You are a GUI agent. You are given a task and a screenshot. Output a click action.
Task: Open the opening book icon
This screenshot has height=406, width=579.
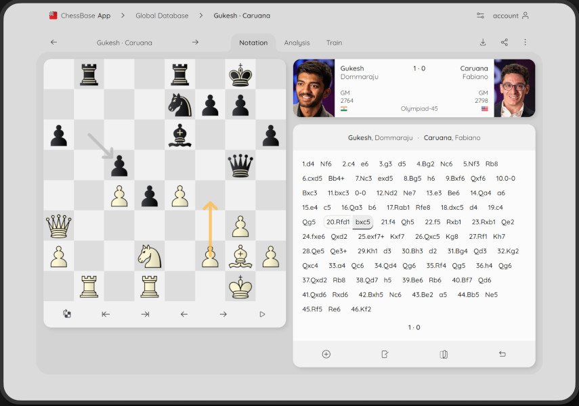click(444, 353)
